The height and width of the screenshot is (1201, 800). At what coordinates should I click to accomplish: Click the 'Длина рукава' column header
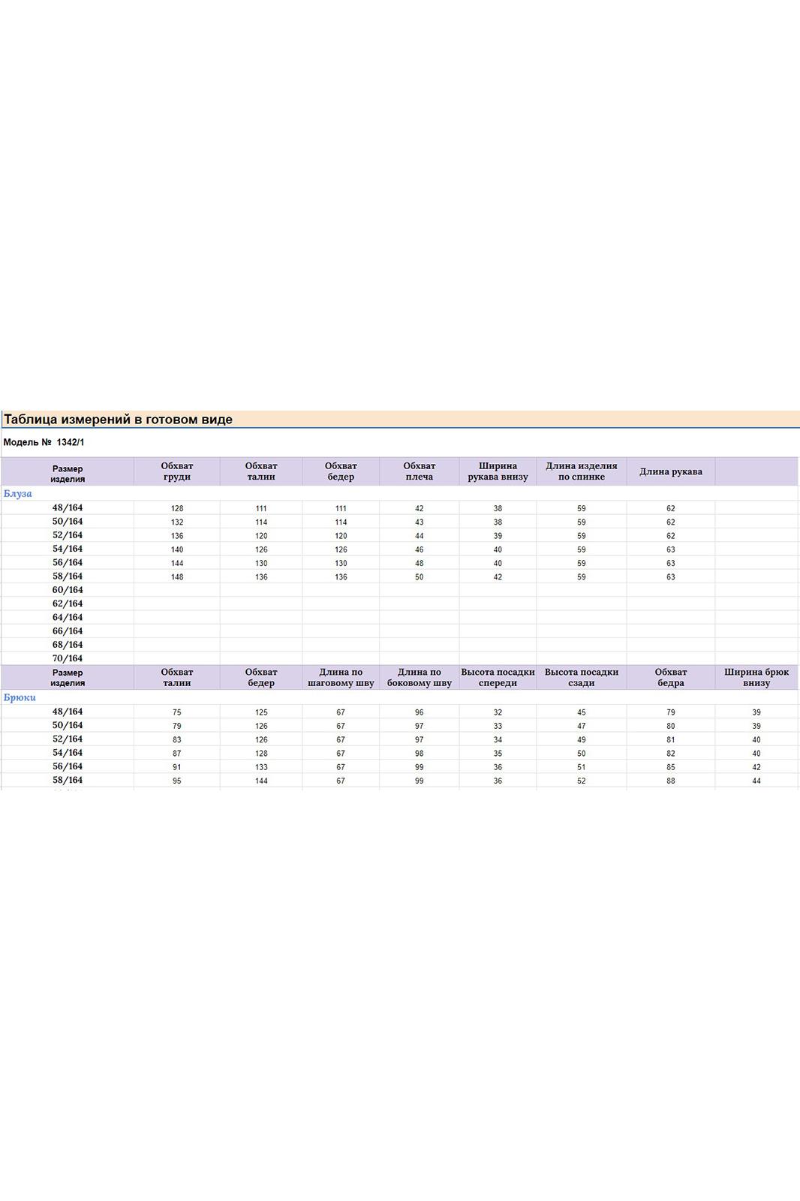[x=671, y=471]
